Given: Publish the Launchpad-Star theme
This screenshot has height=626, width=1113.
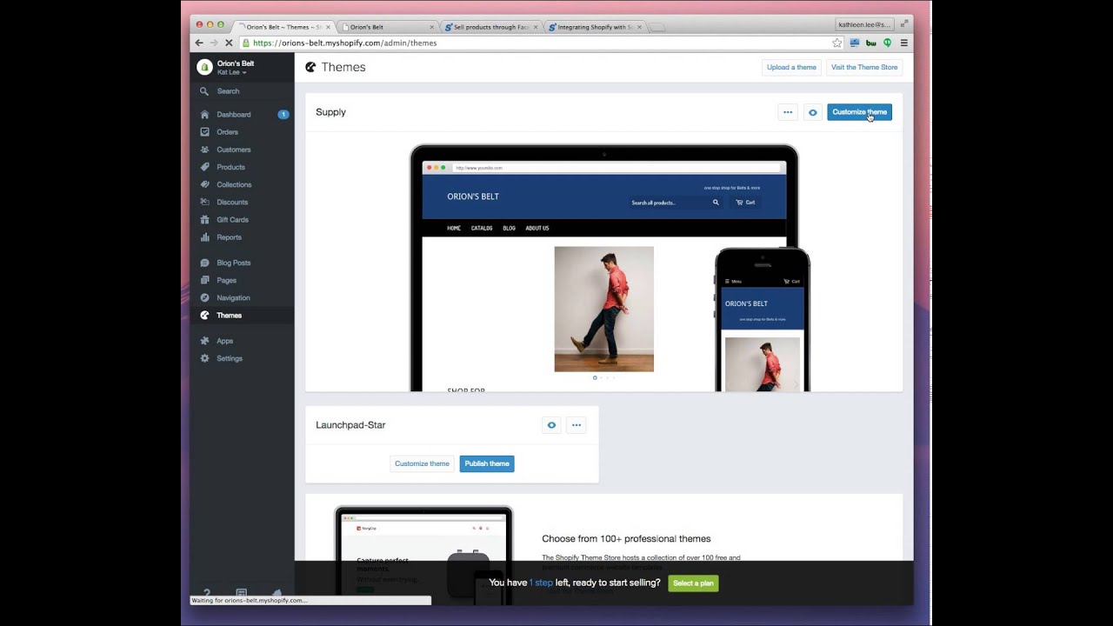Looking at the screenshot, I should (x=487, y=463).
